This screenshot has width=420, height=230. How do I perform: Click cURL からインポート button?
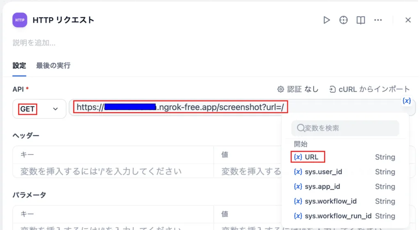click(x=370, y=89)
